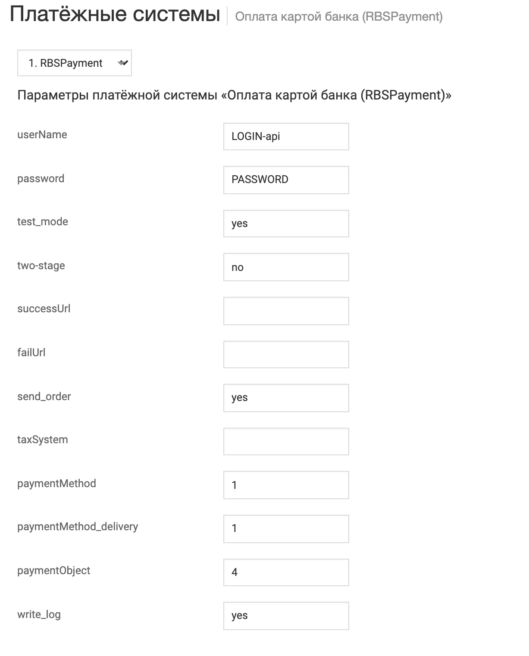
Task: Click the write_log label text
Action: pos(39,614)
